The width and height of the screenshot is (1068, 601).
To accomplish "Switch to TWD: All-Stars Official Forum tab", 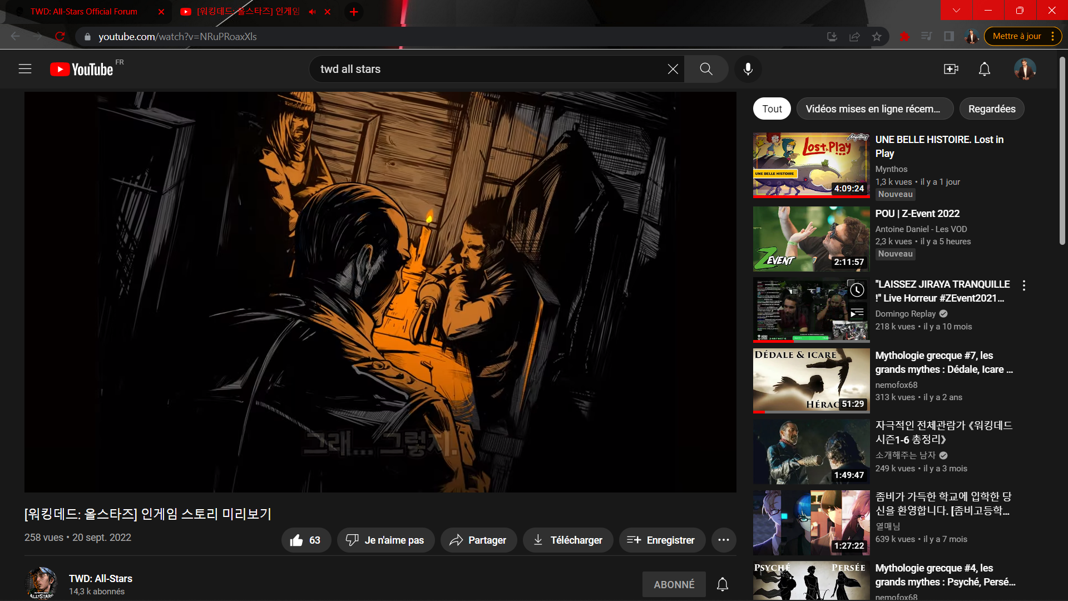I will (84, 12).
